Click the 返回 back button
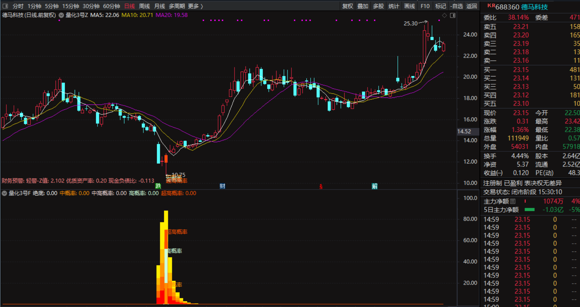 471,6
